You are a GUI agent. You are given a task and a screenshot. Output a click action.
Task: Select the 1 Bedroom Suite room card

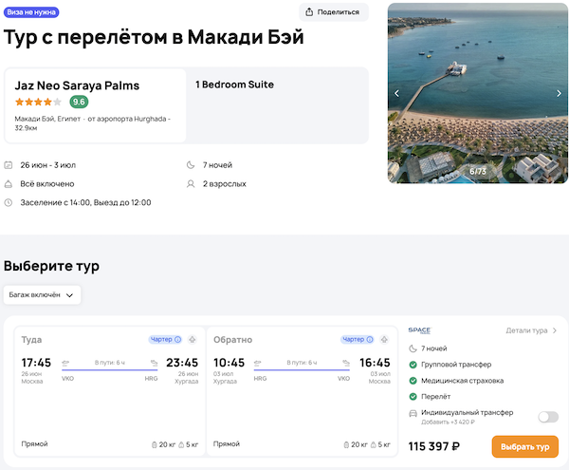[277, 104]
